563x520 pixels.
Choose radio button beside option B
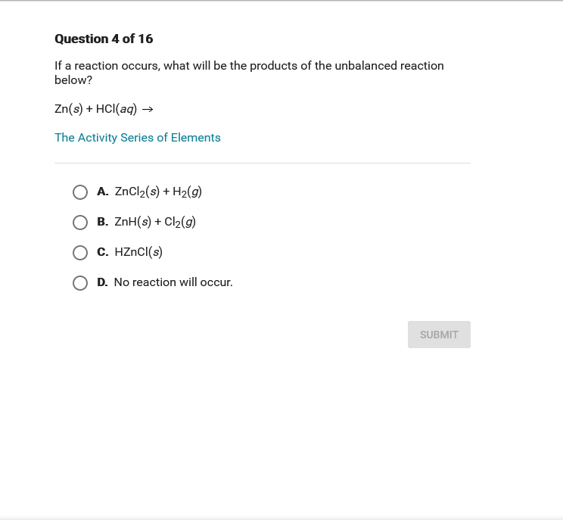pos(80,223)
